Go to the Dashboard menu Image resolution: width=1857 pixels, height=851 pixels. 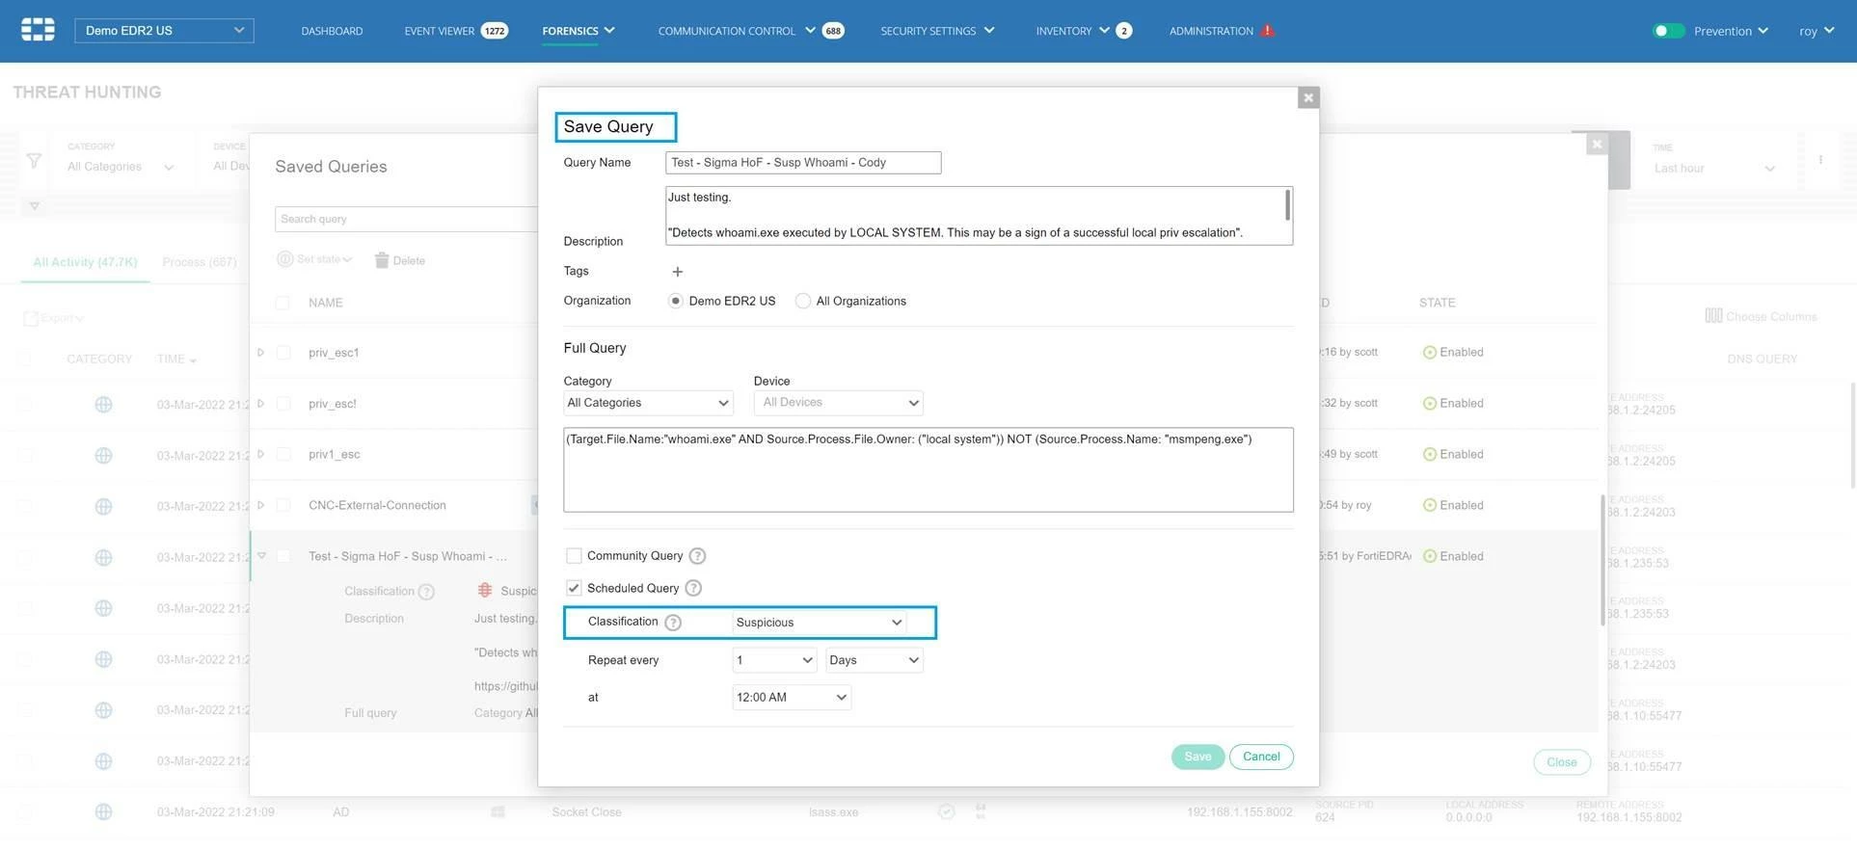coord(332,31)
